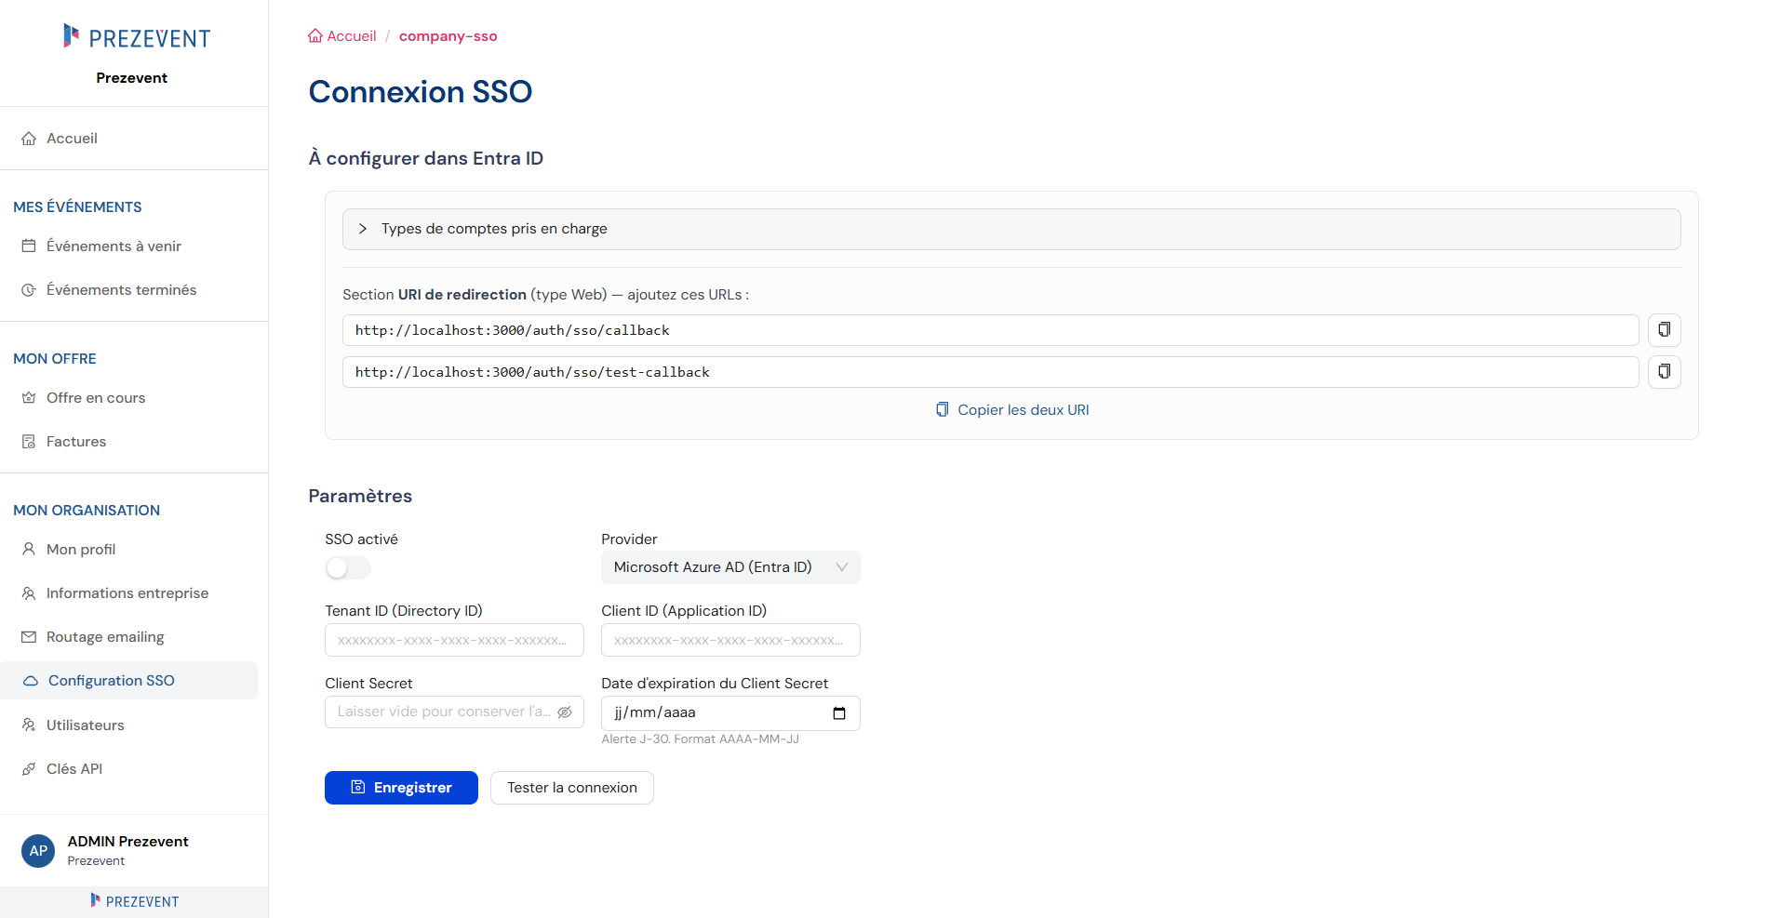Image resolution: width=1780 pixels, height=918 pixels.
Task: Click the "URI de redirection" instruction text
Action: (545, 295)
